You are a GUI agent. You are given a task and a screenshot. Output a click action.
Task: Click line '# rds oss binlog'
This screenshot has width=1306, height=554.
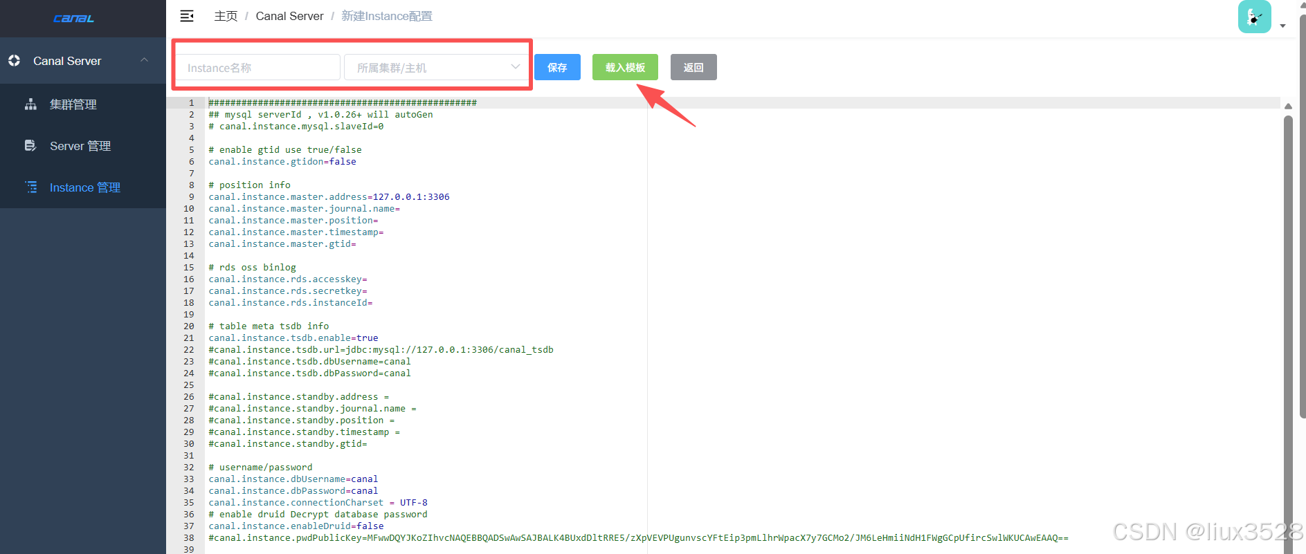252,267
